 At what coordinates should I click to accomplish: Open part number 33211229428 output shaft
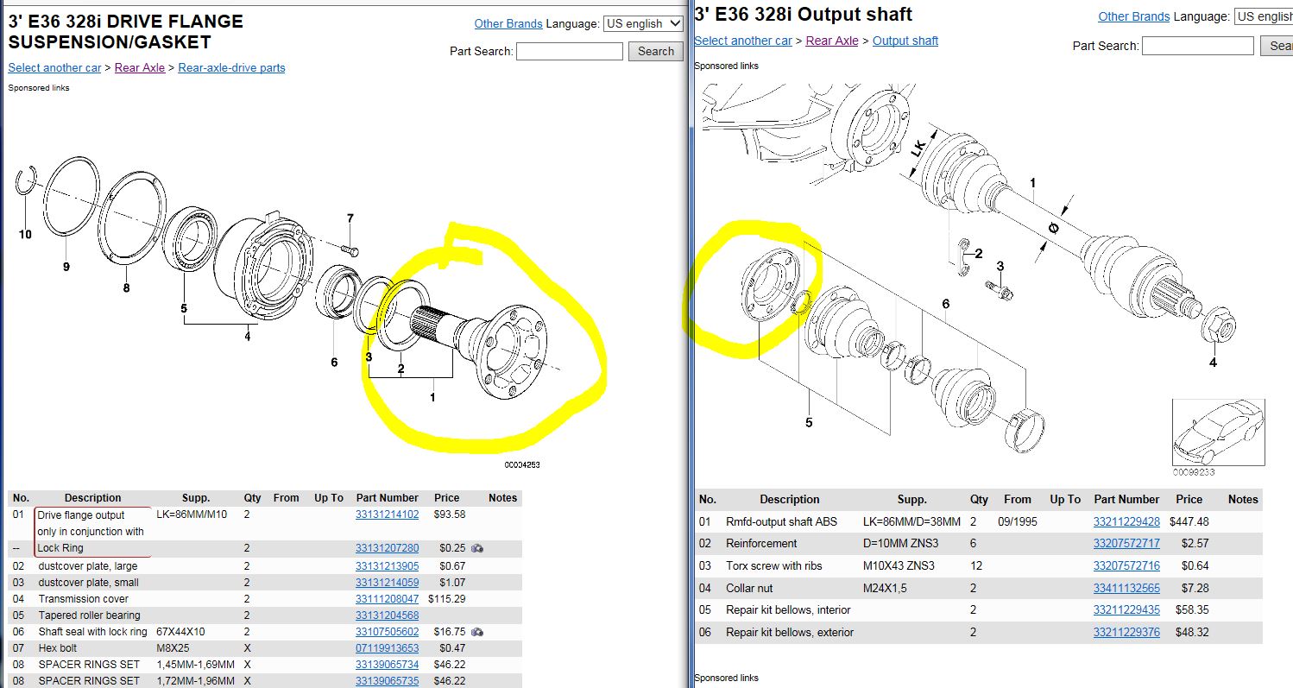pyautogui.click(x=1126, y=521)
